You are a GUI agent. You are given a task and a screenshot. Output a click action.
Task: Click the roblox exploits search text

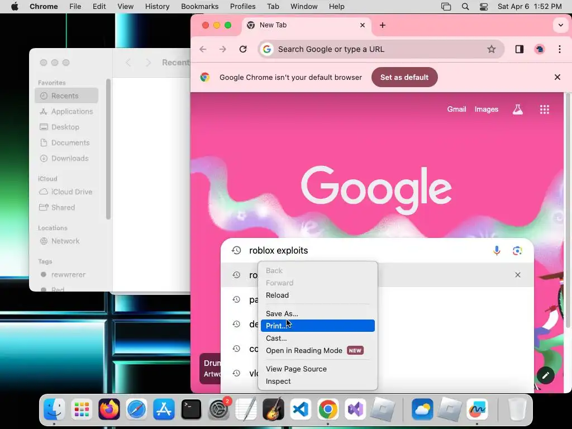tap(278, 251)
